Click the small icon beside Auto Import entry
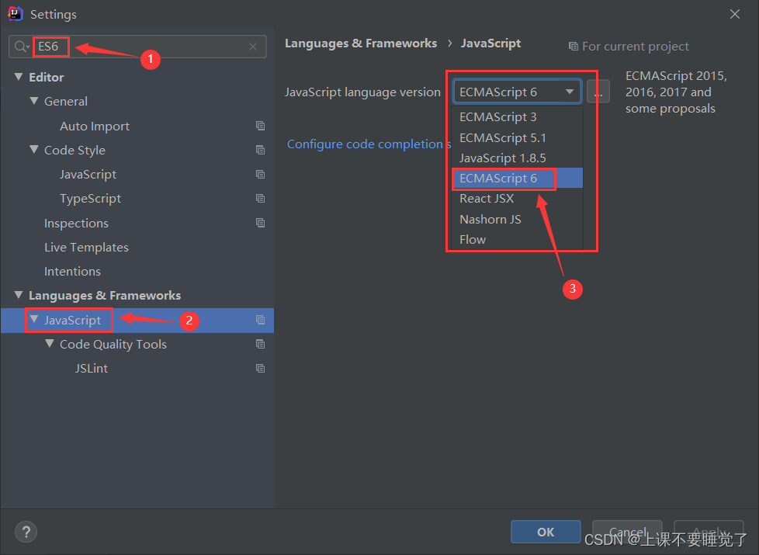759x555 pixels. [x=260, y=126]
